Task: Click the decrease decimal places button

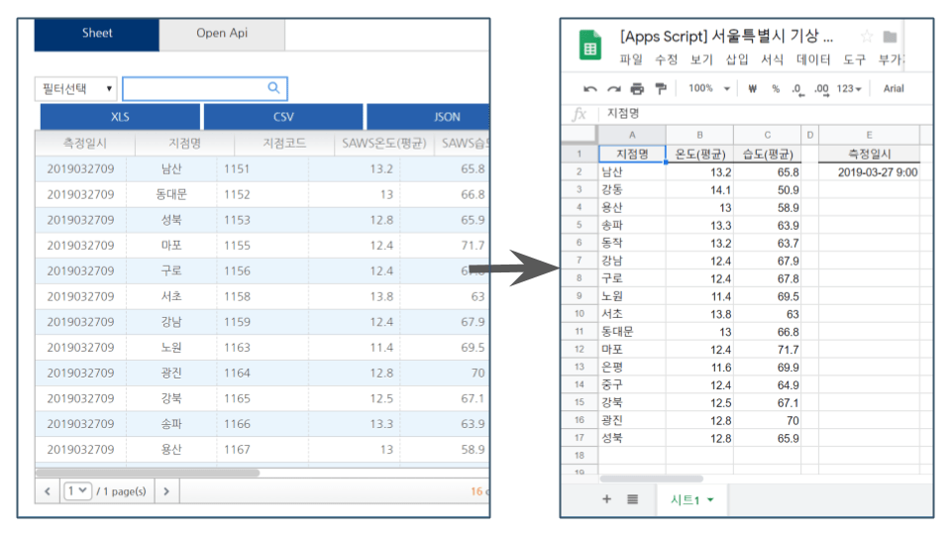Action: 797,89
